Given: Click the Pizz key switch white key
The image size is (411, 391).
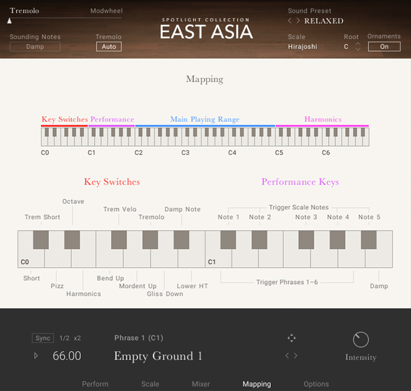Looking at the screenshot, I should click(57, 258).
